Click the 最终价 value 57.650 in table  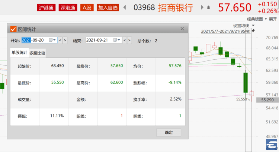[116, 66]
